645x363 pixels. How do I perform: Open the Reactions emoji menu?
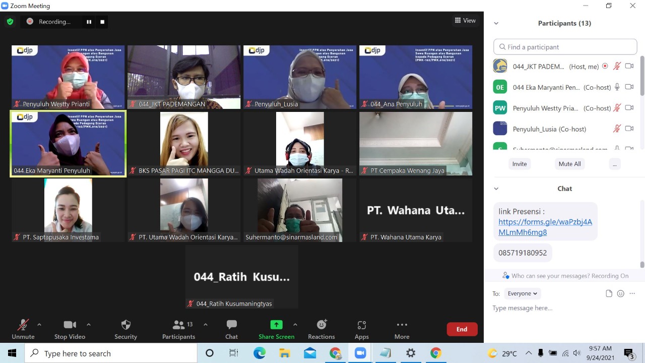pos(321,329)
